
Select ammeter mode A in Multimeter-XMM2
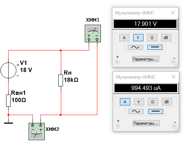pos(125,102)
